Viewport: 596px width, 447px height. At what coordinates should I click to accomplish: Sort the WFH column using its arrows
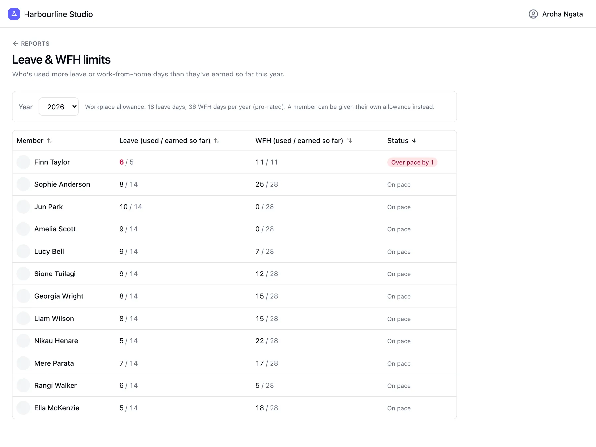click(349, 141)
